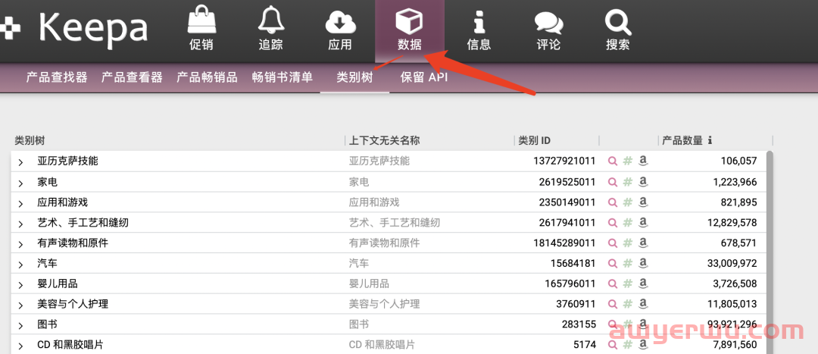Open the 评论 chat bubbles icon
This screenshot has height=354, width=818.
coord(549,23)
